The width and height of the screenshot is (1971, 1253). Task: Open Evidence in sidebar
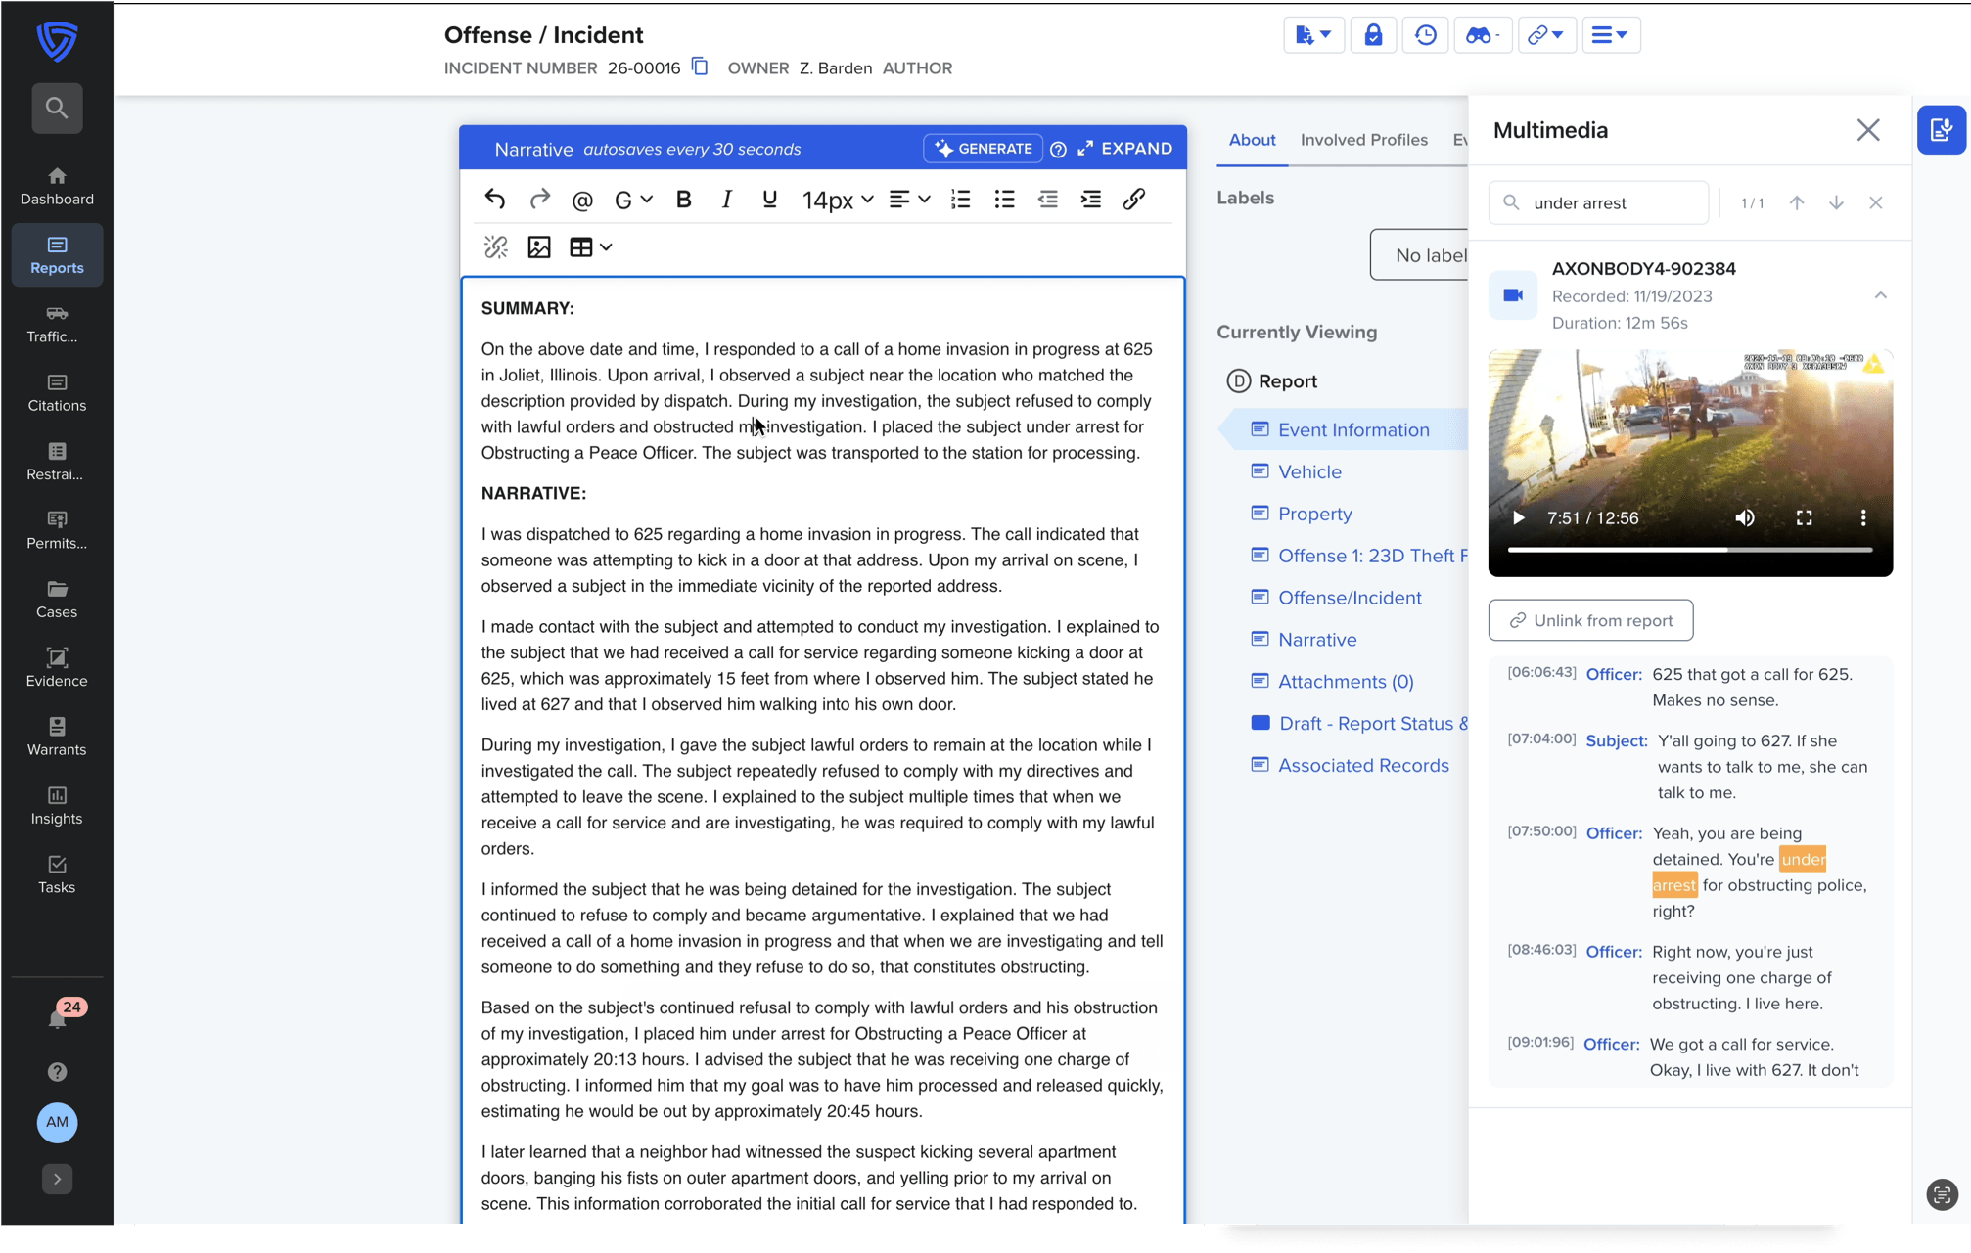point(57,668)
